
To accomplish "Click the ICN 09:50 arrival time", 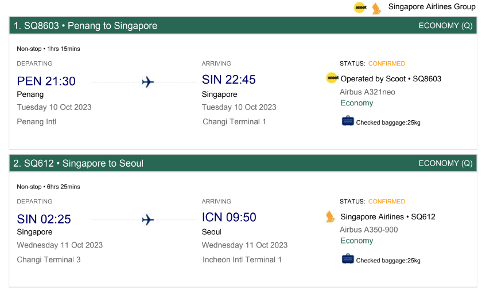I will coord(229,217).
